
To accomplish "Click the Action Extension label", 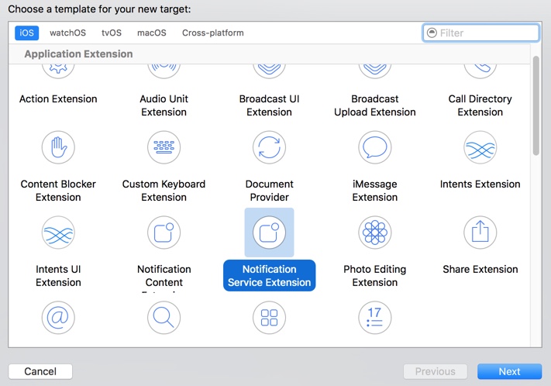I will coord(58,98).
